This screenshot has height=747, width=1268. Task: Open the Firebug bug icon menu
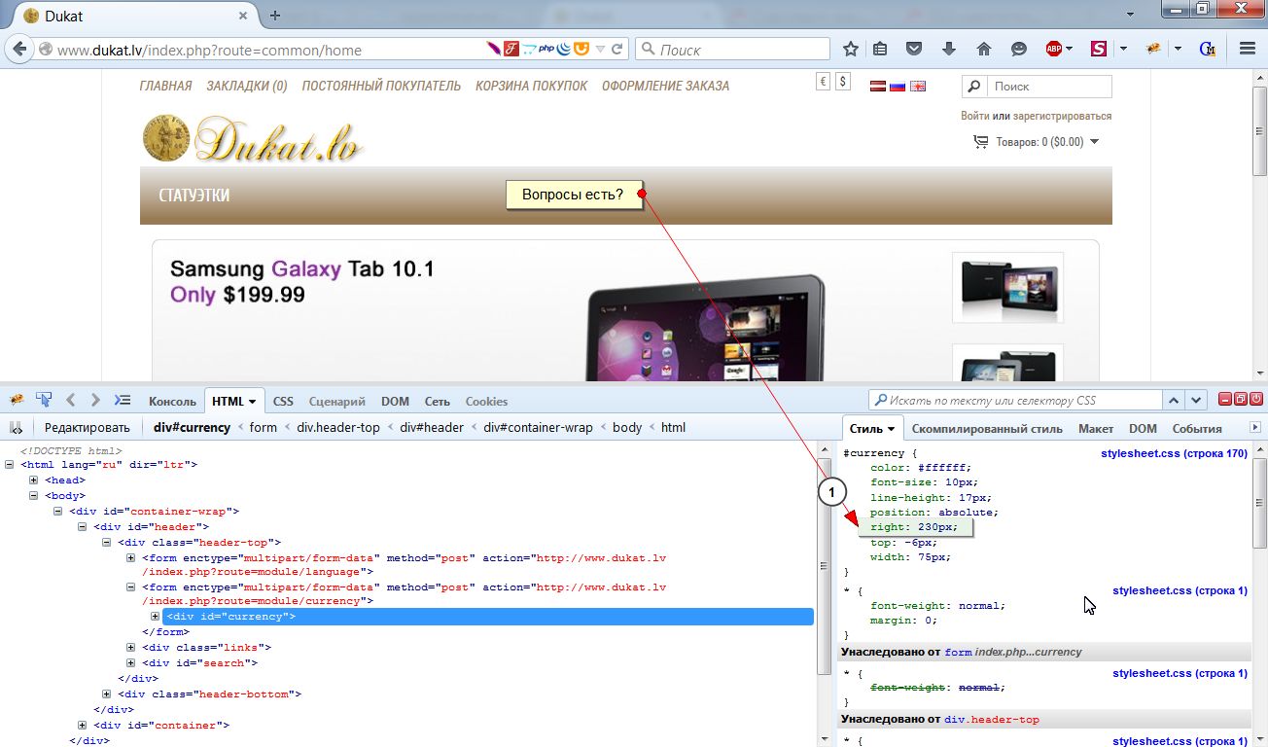17,400
